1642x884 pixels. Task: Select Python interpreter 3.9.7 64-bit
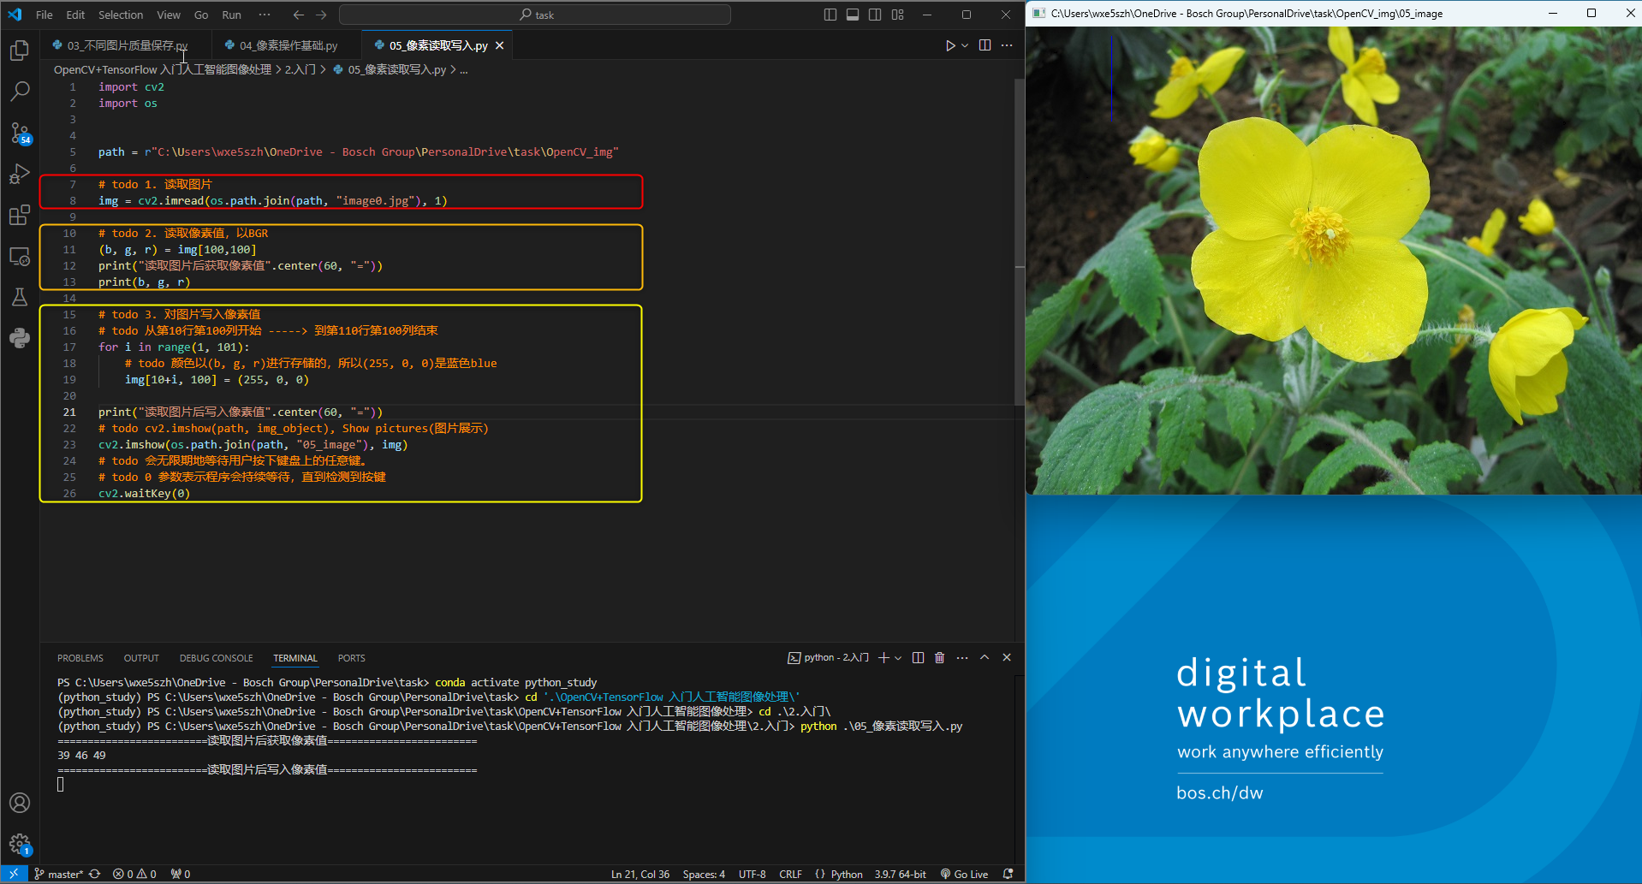click(x=901, y=874)
